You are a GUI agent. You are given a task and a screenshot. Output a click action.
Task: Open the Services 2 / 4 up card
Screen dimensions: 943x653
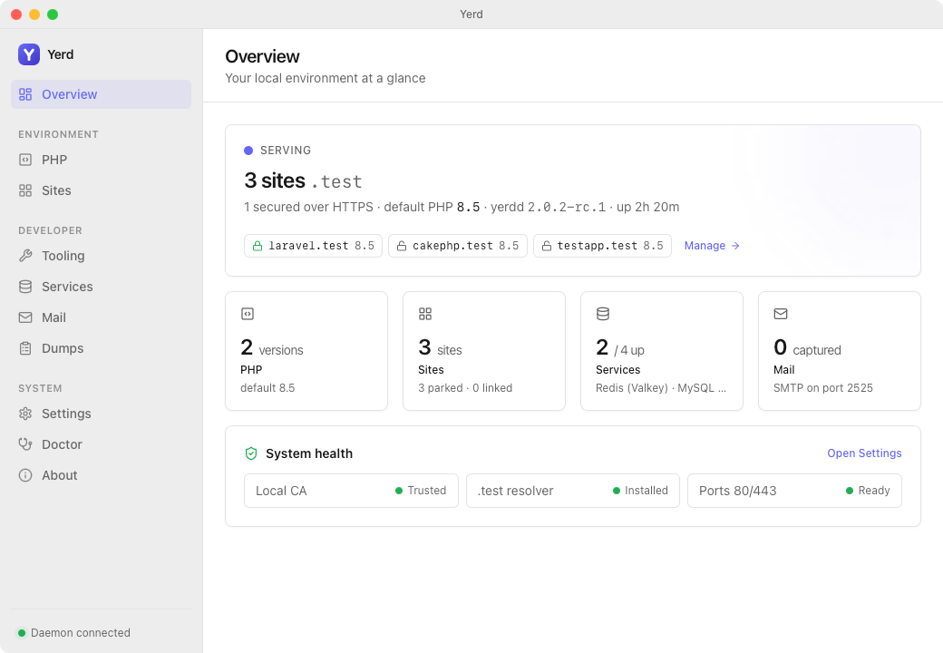[x=662, y=351]
